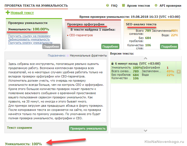Click the Архив текстов archive icon
187x146 pixels.
124,5
